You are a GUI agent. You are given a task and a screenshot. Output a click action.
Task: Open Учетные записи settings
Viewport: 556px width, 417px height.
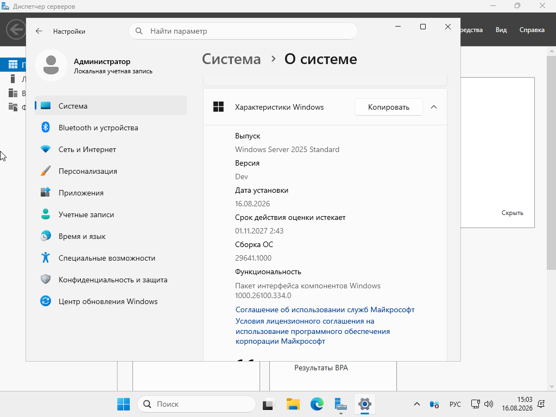point(111,214)
